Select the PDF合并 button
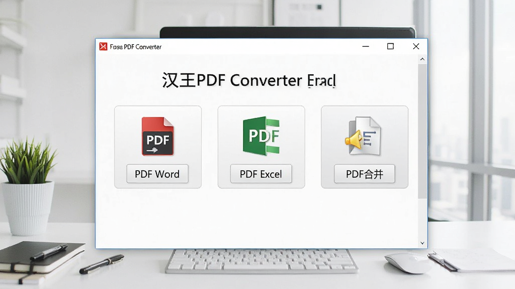The height and width of the screenshot is (289, 515). click(x=365, y=174)
